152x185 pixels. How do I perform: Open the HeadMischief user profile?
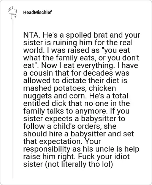pos(38,13)
